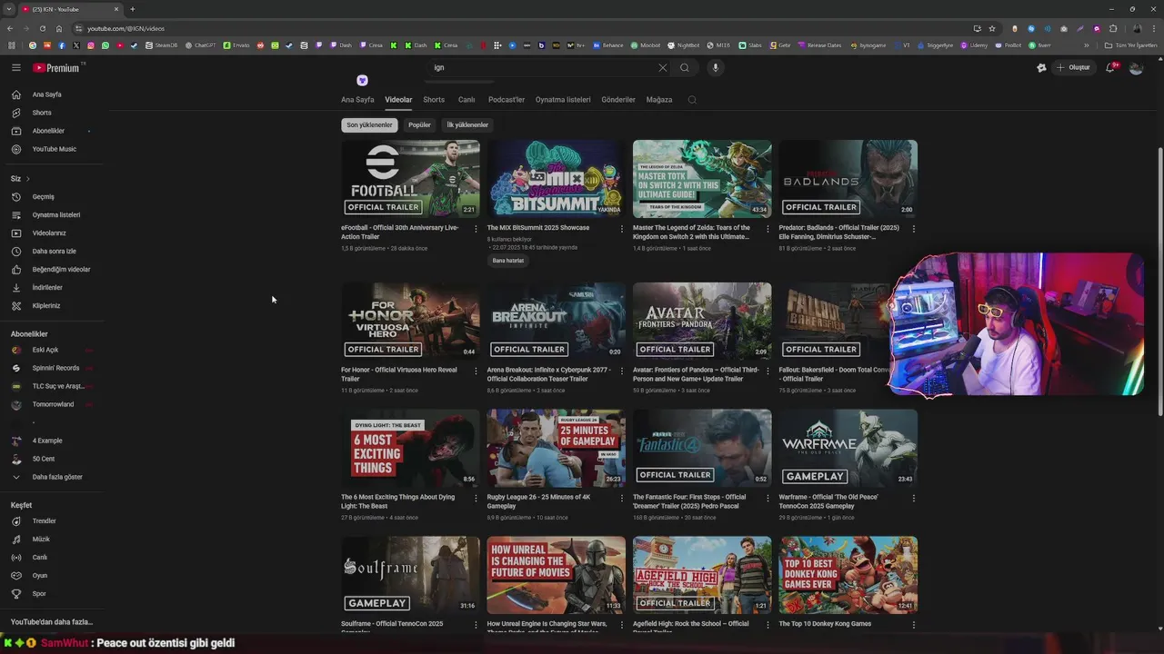This screenshot has width=1164, height=654.
Task: Click the voice search microphone icon
Action: [716, 67]
